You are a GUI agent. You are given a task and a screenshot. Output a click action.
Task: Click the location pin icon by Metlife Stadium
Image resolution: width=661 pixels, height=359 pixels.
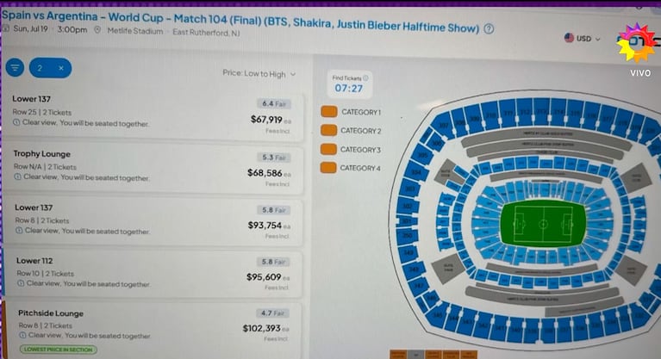(97, 30)
